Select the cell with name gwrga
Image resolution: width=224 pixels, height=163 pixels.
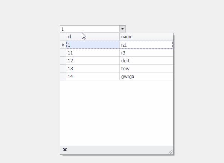coord(146,76)
